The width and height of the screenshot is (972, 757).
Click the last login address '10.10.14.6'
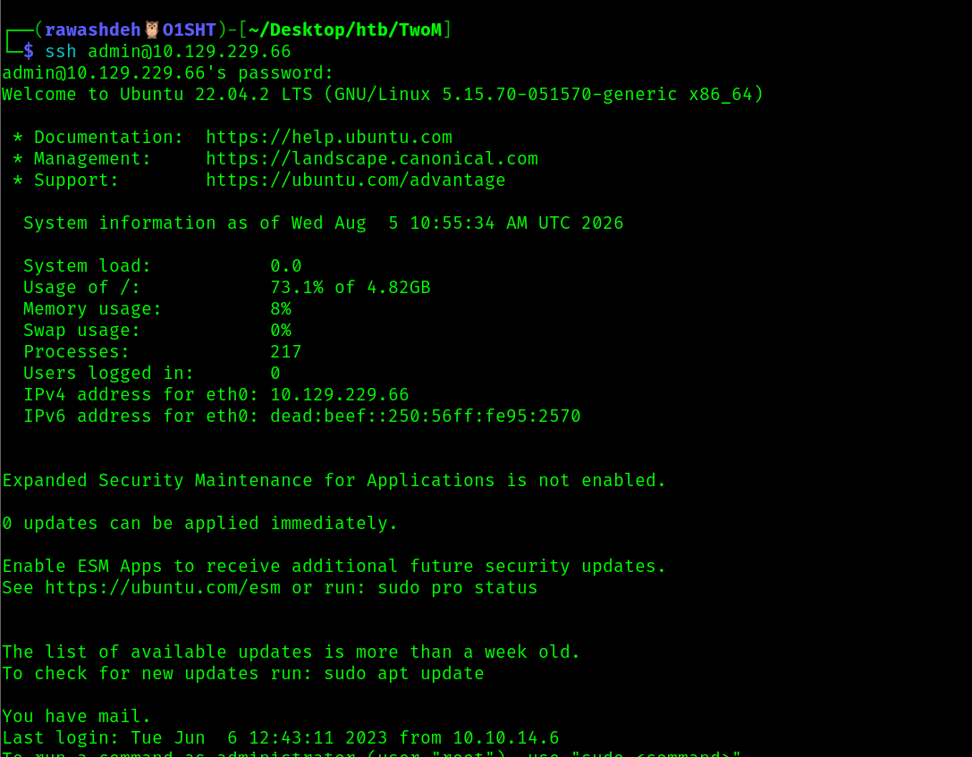point(506,738)
